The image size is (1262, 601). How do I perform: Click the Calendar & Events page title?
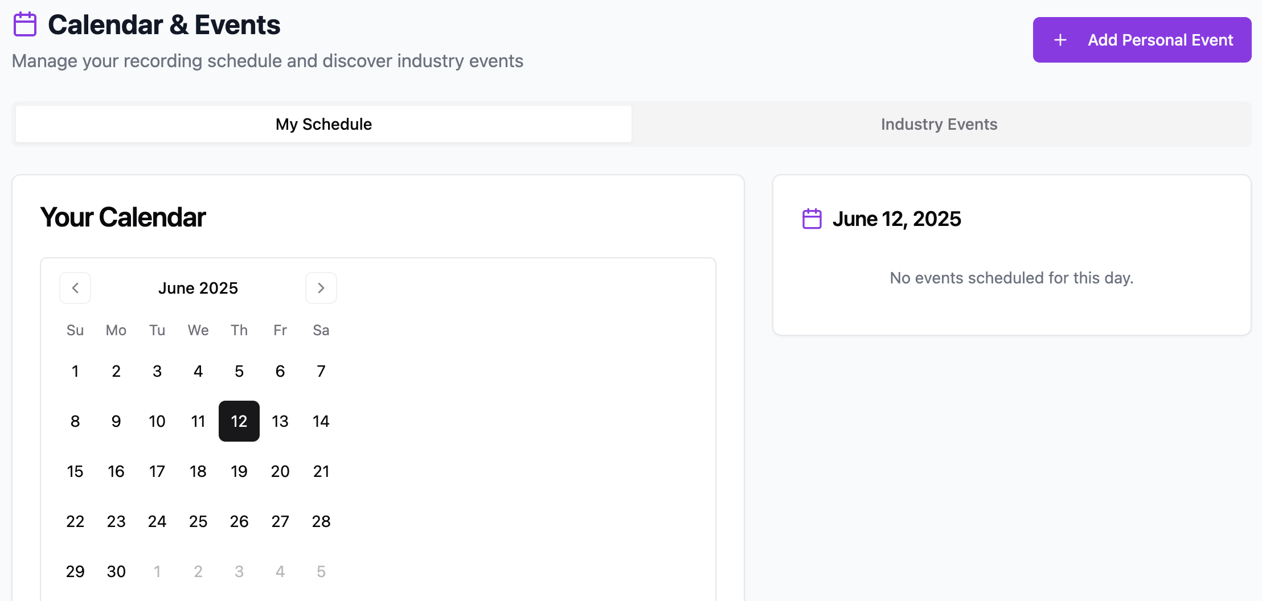(164, 25)
